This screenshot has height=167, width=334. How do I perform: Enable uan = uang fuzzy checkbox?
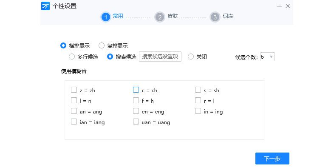136,122
